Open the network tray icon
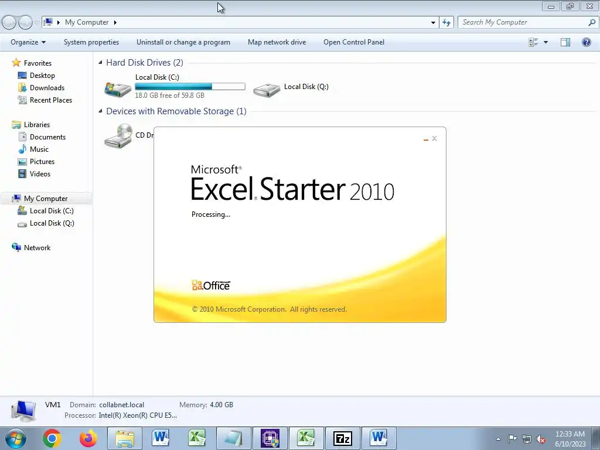 point(527,439)
